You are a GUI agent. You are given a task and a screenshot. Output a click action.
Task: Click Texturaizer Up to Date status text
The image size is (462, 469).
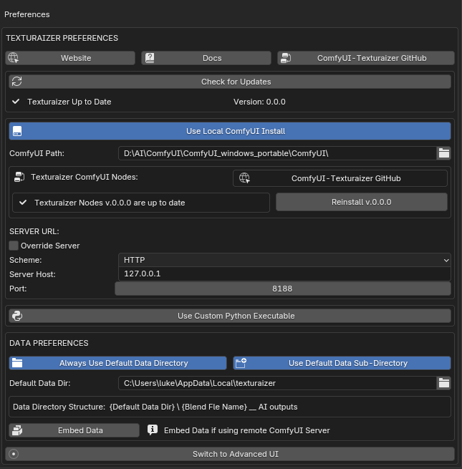pyautogui.click(x=69, y=102)
